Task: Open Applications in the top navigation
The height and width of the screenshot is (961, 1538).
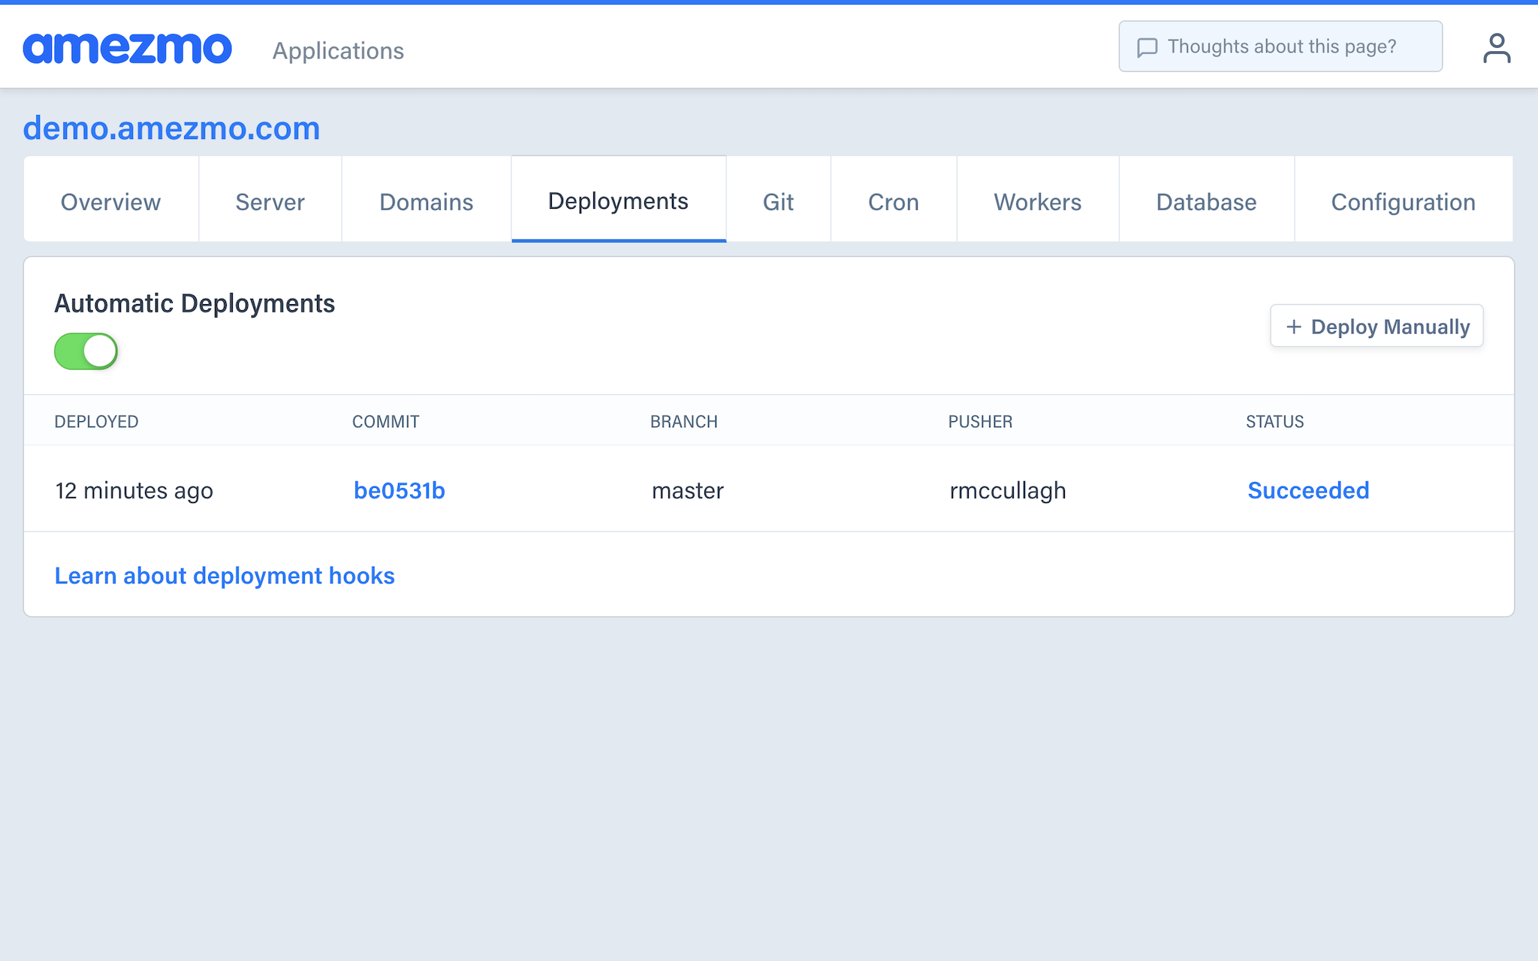Action: (338, 50)
